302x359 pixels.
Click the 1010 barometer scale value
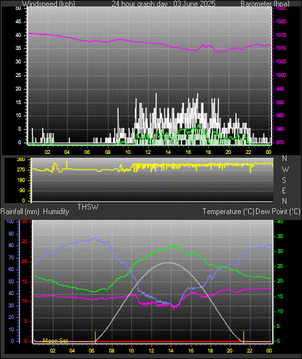click(x=281, y=49)
